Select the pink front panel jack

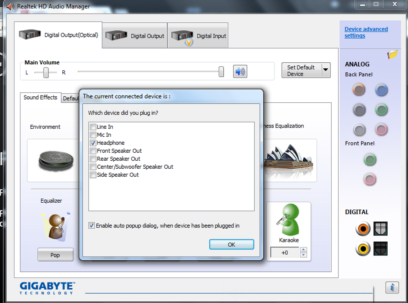(x=370, y=179)
